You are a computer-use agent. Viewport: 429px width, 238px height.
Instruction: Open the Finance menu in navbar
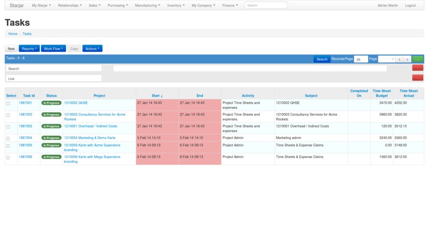point(231,5)
